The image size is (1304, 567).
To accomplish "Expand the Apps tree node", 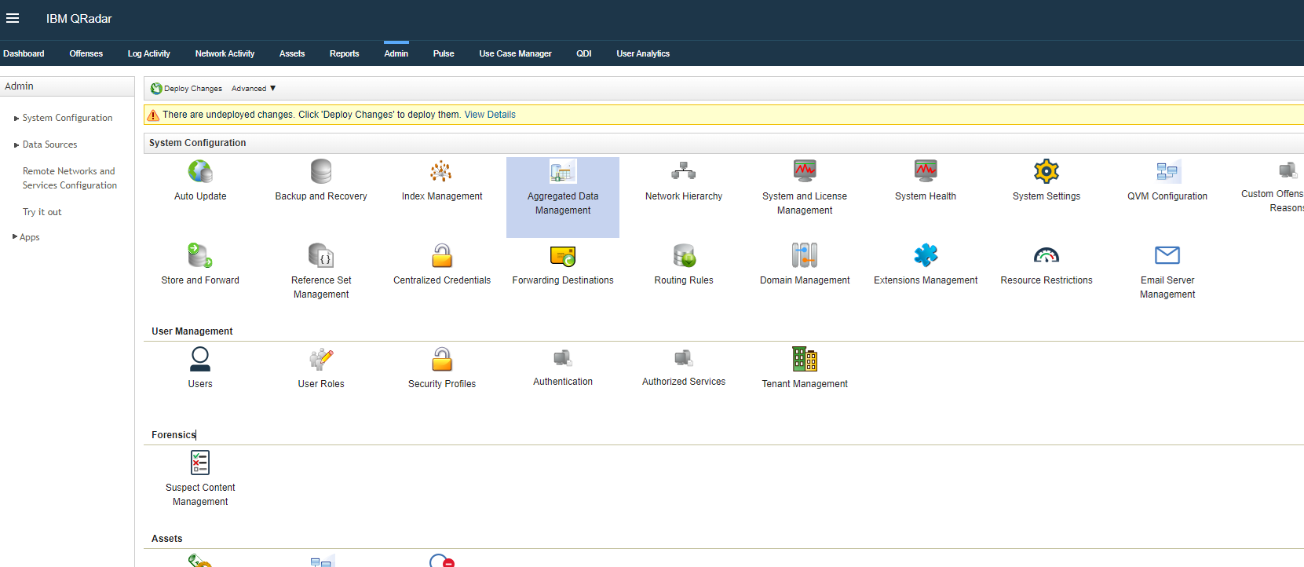I will click(15, 236).
